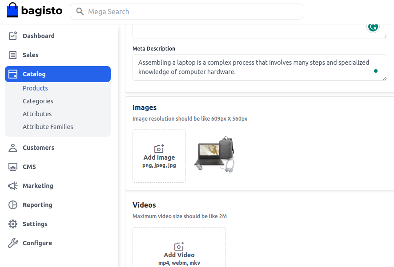This screenshot has height=267, width=394.
Task: Click the Bagisto shopping bag logo
Action: click(x=12, y=10)
